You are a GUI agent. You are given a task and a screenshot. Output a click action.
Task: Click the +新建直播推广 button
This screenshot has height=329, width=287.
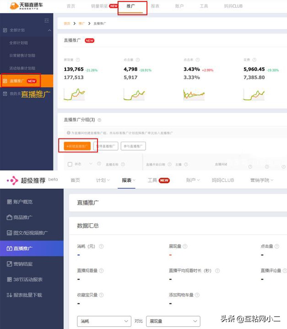(77, 146)
